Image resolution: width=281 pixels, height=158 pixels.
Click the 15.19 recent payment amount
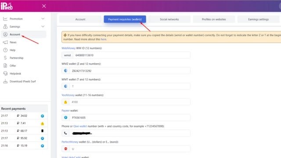pos(22,146)
